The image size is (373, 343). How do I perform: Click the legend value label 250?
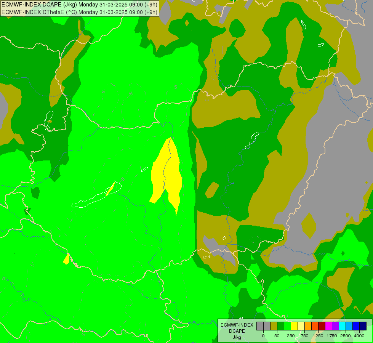pyautogui.click(x=291, y=336)
